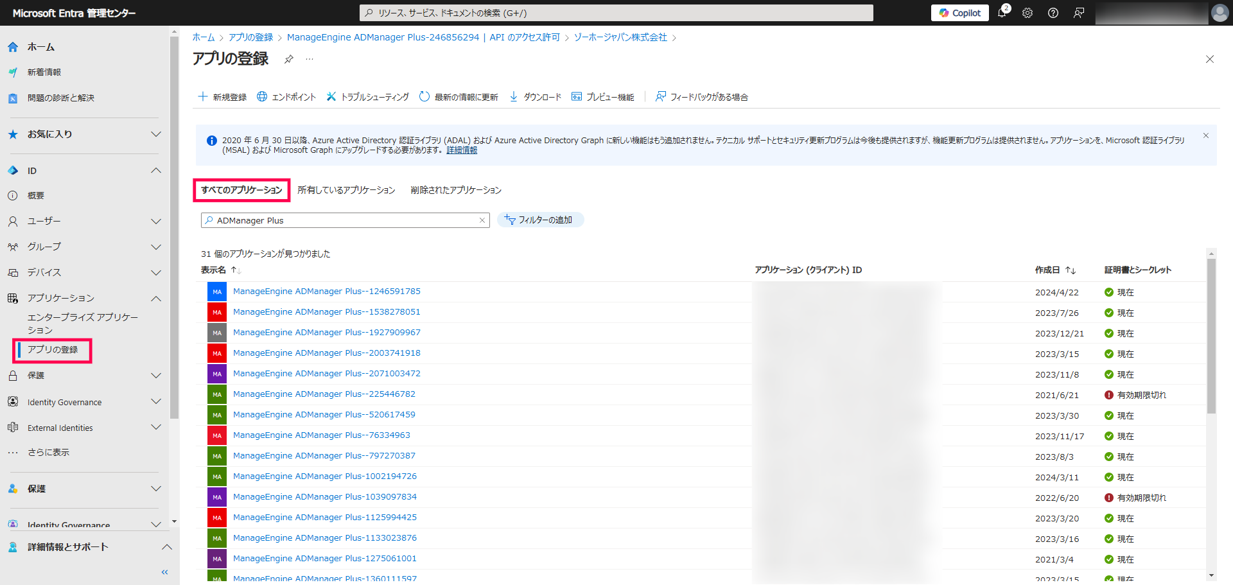Image resolution: width=1233 pixels, height=585 pixels.
Task: Expand ユーザー menu
Action: (155, 222)
